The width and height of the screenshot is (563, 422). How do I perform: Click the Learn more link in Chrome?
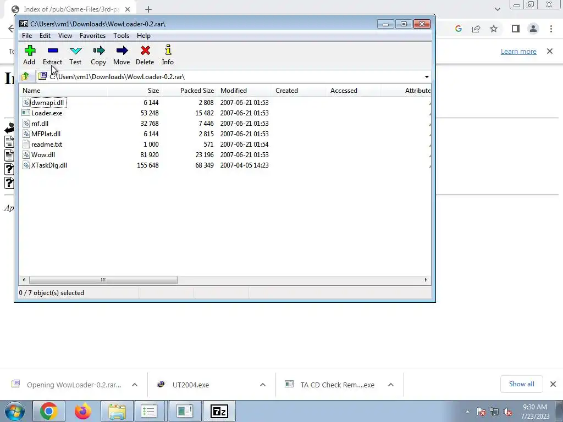click(518, 51)
